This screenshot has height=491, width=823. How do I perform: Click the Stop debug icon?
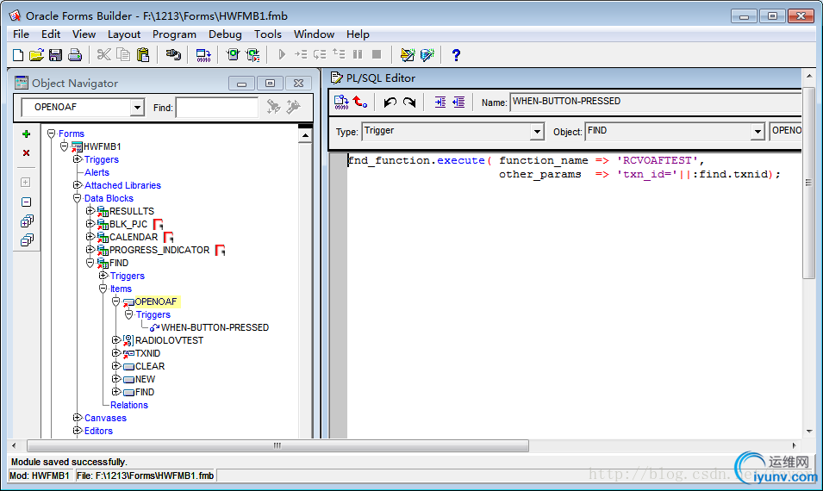point(377,54)
